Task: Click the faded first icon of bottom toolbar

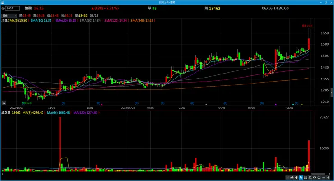Action: coord(288,177)
